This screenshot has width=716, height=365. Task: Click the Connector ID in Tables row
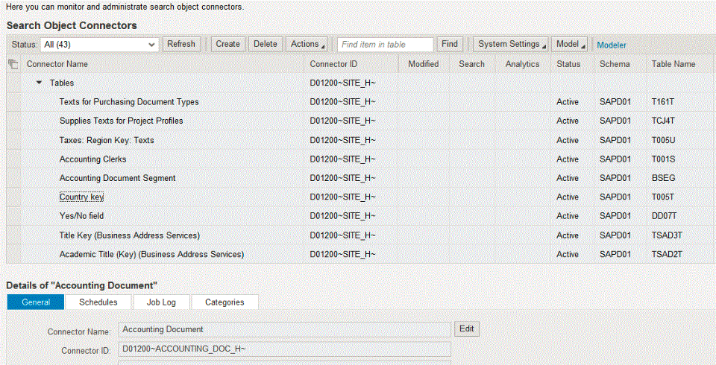click(x=342, y=83)
